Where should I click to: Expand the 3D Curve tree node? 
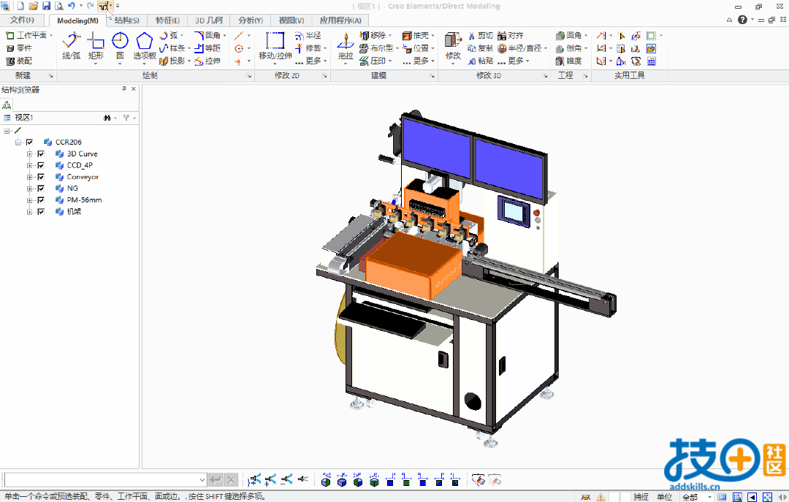tap(30, 153)
